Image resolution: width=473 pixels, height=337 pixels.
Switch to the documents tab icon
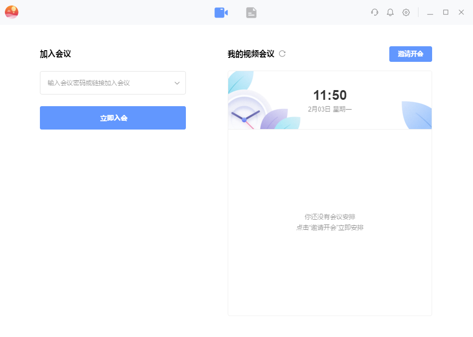pyautogui.click(x=251, y=13)
